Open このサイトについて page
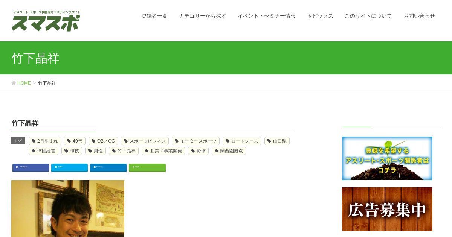The width and height of the screenshot is (452, 237). pos(368,16)
